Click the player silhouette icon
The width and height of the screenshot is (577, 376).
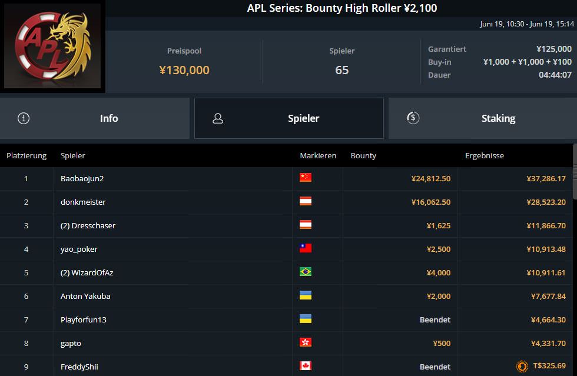(x=218, y=118)
